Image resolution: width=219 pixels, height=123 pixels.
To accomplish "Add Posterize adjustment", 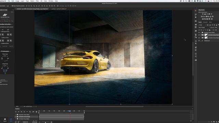I will click(205, 19).
